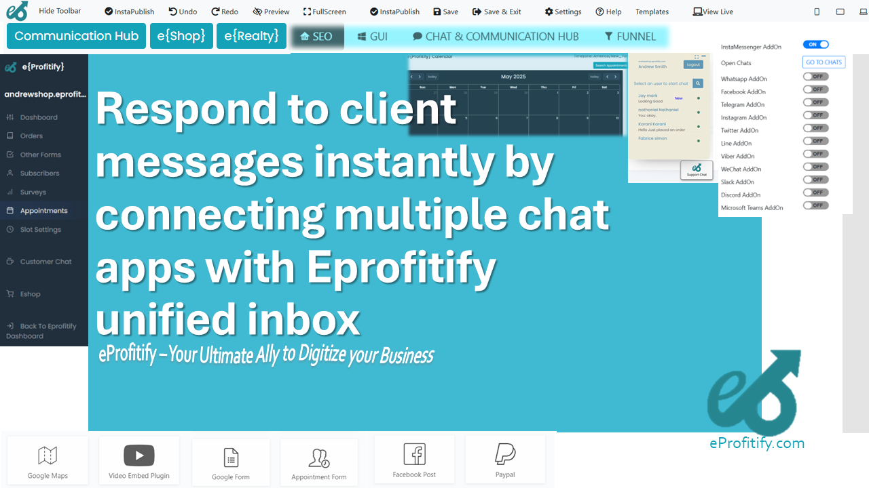This screenshot has height=488, width=869.
Task: Select the tablet device preview icon
Action: (840, 12)
